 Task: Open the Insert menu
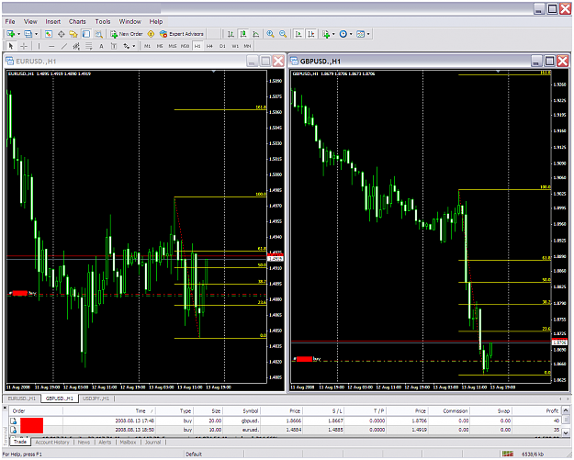(x=53, y=22)
